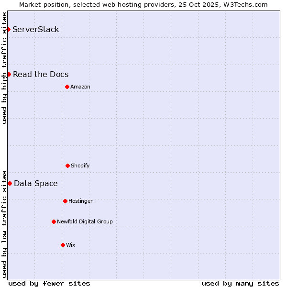The height and width of the screenshot is (287, 287).
Task: Click the 'used by many sites' axis label
Action: 240,283
